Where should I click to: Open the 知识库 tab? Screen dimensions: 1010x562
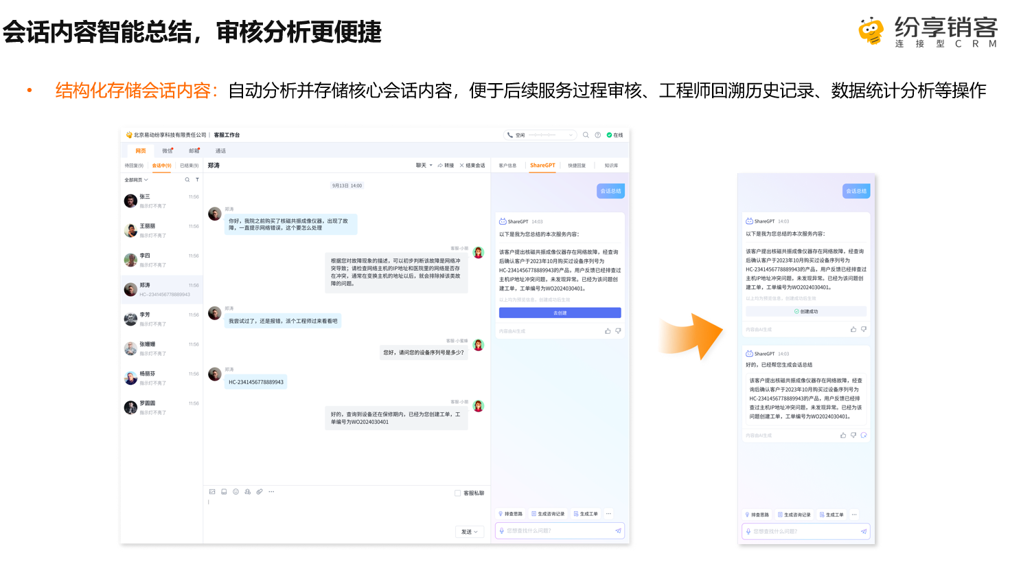tap(611, 166)
